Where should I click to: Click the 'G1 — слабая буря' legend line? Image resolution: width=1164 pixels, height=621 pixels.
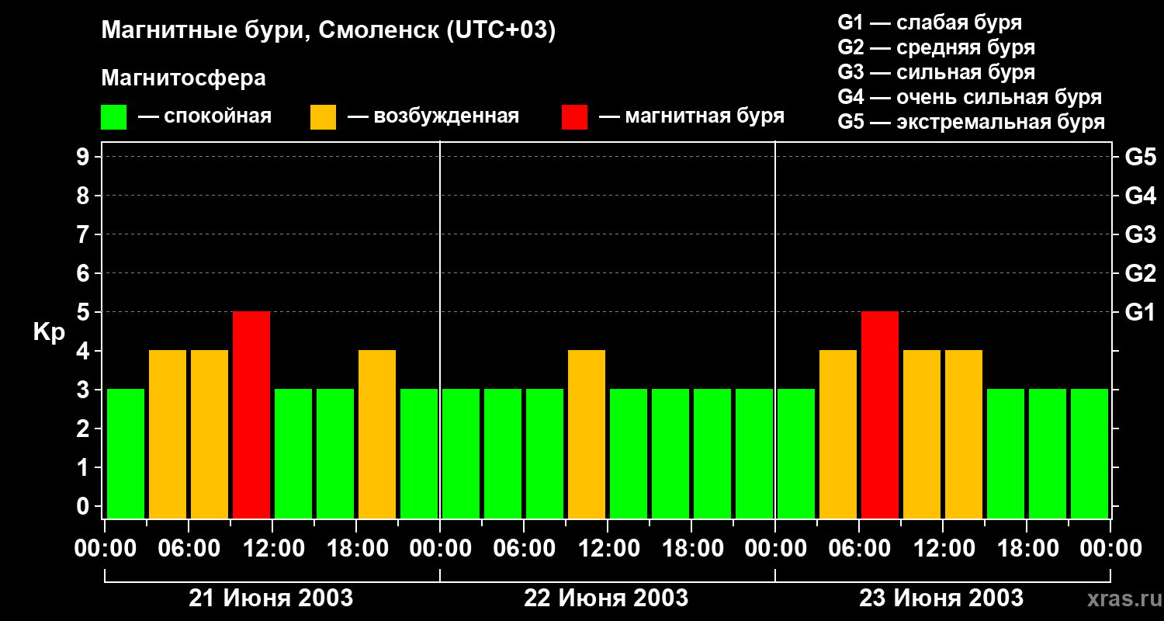(930, 23)
